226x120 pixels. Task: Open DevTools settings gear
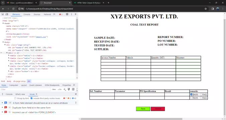[67, 14]
